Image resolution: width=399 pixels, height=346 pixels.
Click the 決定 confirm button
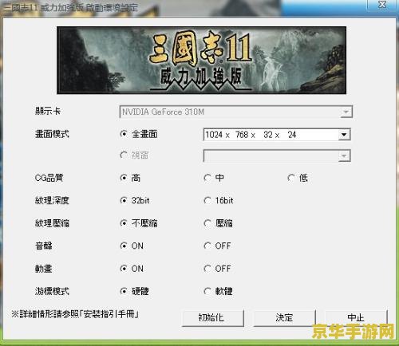[284, 318]
